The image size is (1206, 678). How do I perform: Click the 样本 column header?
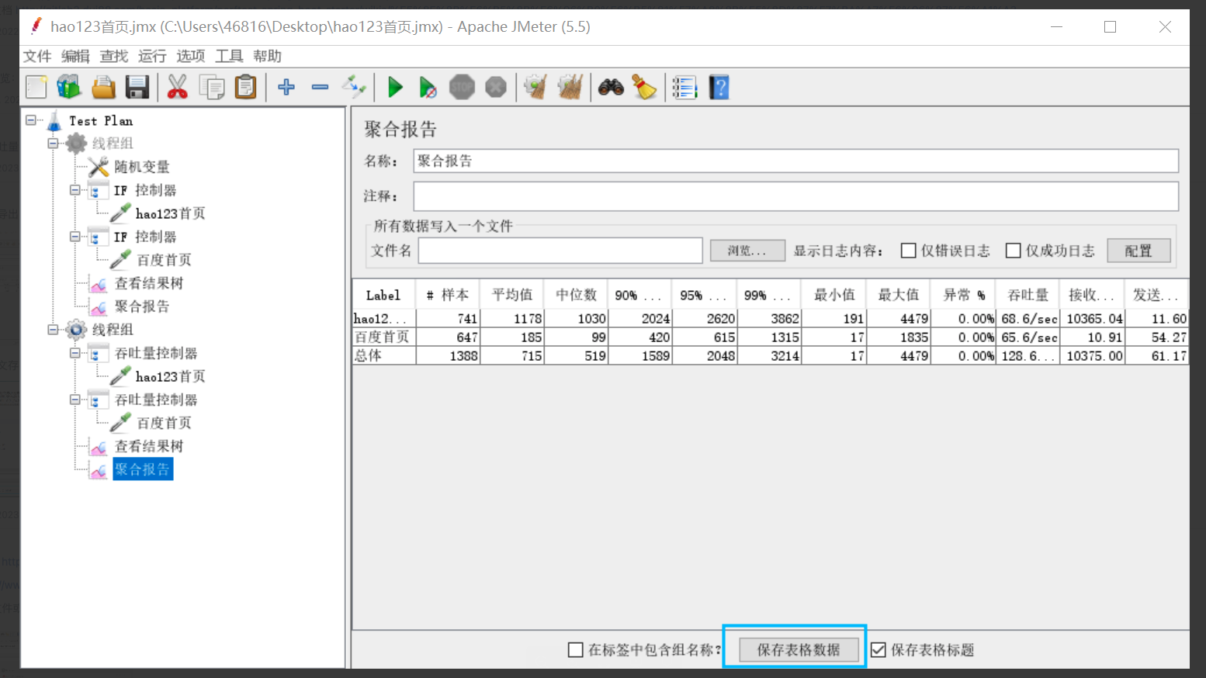448,295
